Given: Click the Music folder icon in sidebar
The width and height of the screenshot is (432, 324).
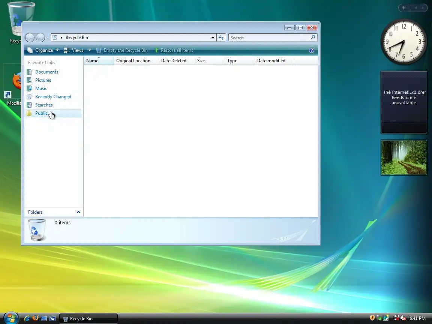Looking at the screenshot, I should coord(29,88).
